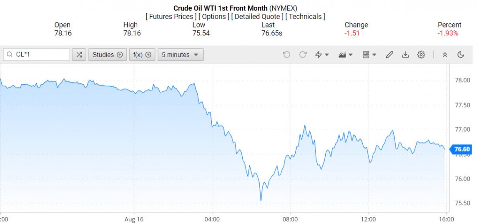Open the chart type dropdown
Screen dimensions: 477x223
[346, 55]
